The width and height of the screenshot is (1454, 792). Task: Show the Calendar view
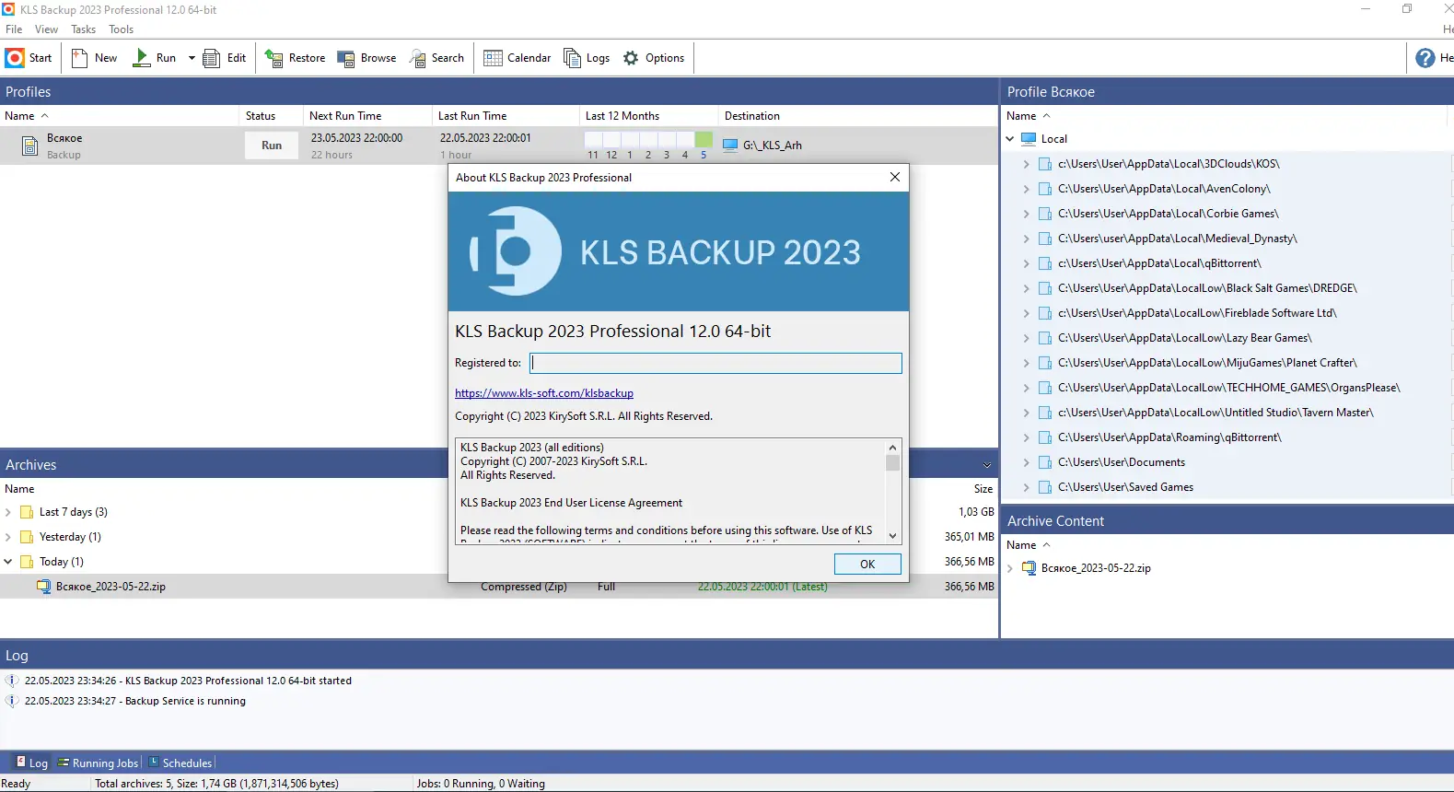click(x=518, y=58)
